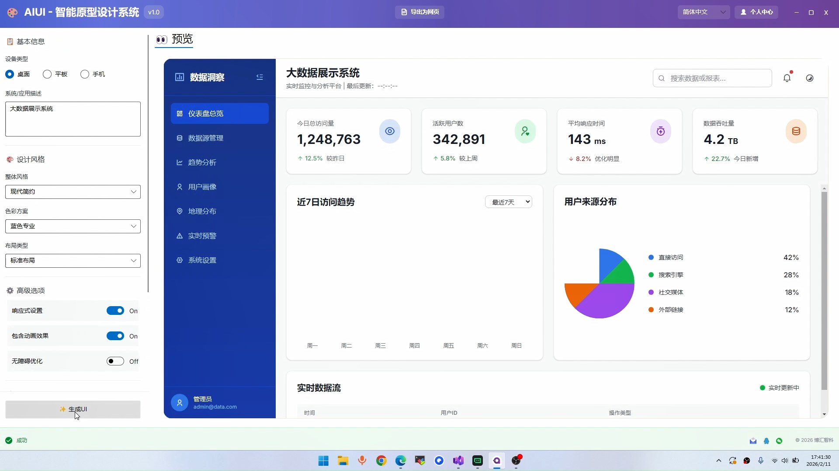This screenshot has width=839, height=471.
Task: Select the 平板 device type radio
Action: [47, 74]
